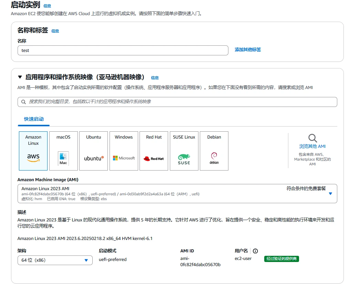The image size is (349, 284).
Task: Click the 名称 input field containing test
Action: click(x=123, y=51)
